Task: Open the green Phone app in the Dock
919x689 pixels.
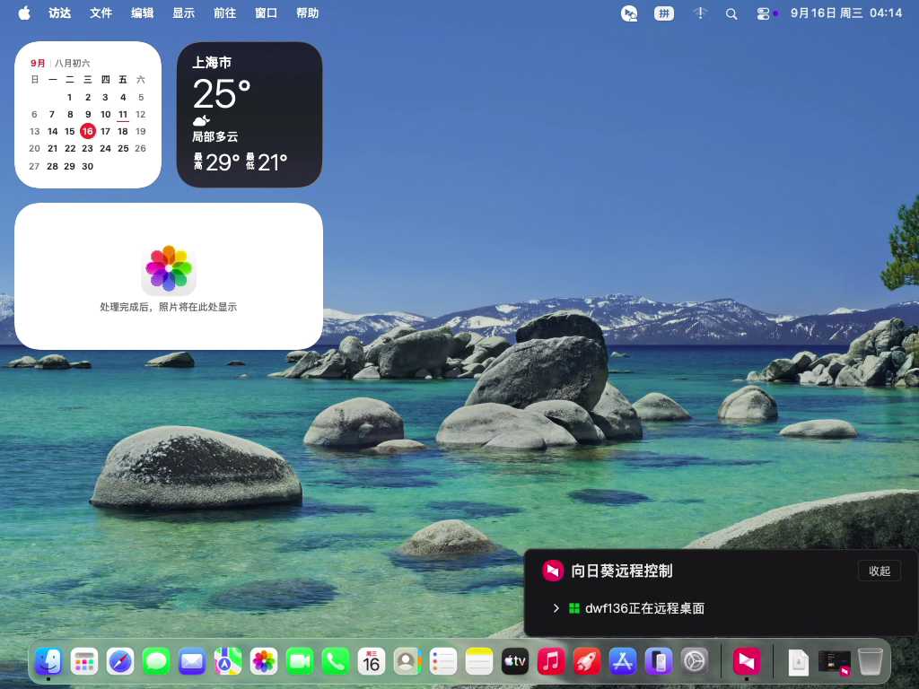Action: point(336,661)
